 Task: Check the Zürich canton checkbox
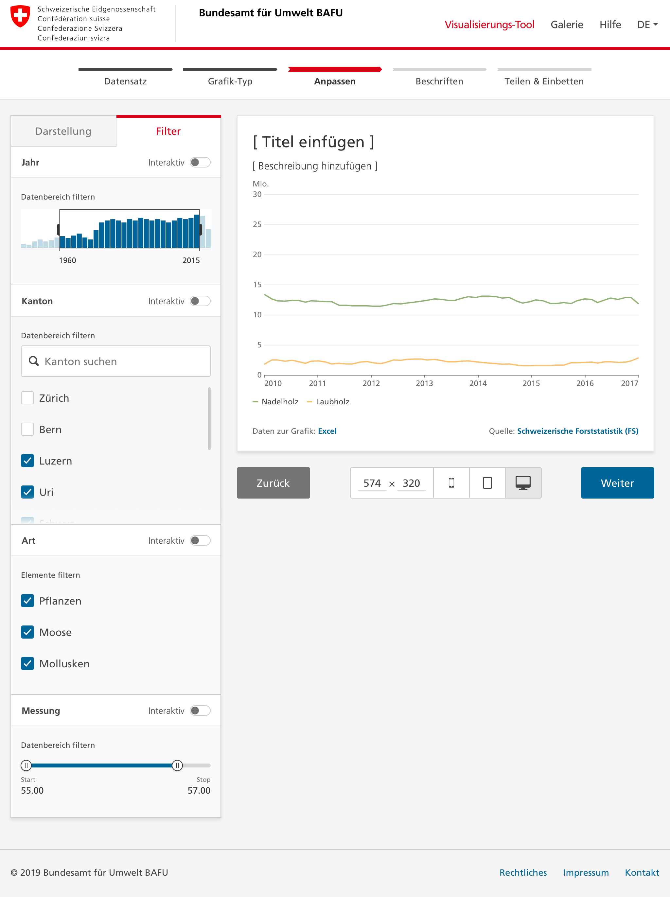(27, 398)
